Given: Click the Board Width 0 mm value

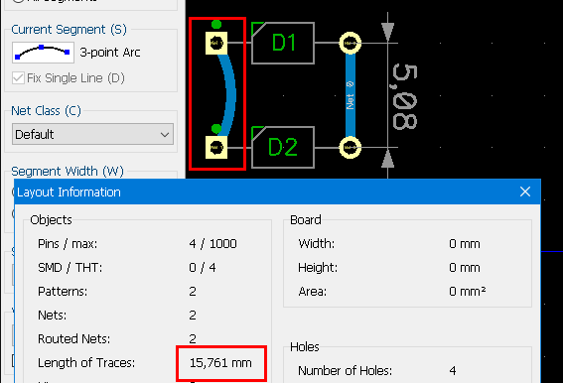Looking at the screenshot, I should (465, 244).
